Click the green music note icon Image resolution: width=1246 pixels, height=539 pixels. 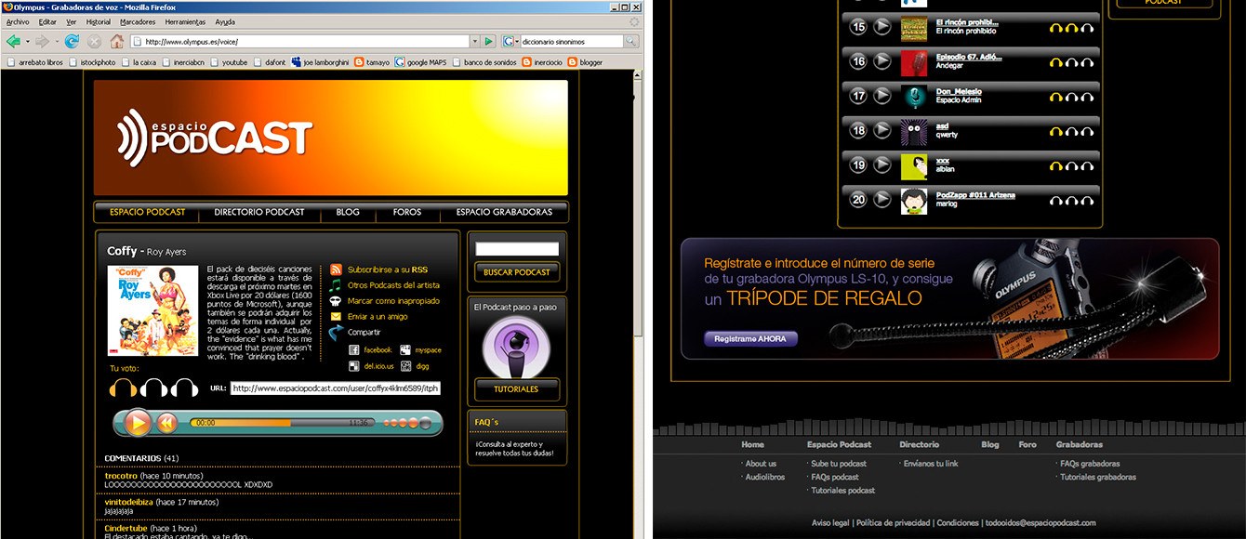click(x=336, y=285)
